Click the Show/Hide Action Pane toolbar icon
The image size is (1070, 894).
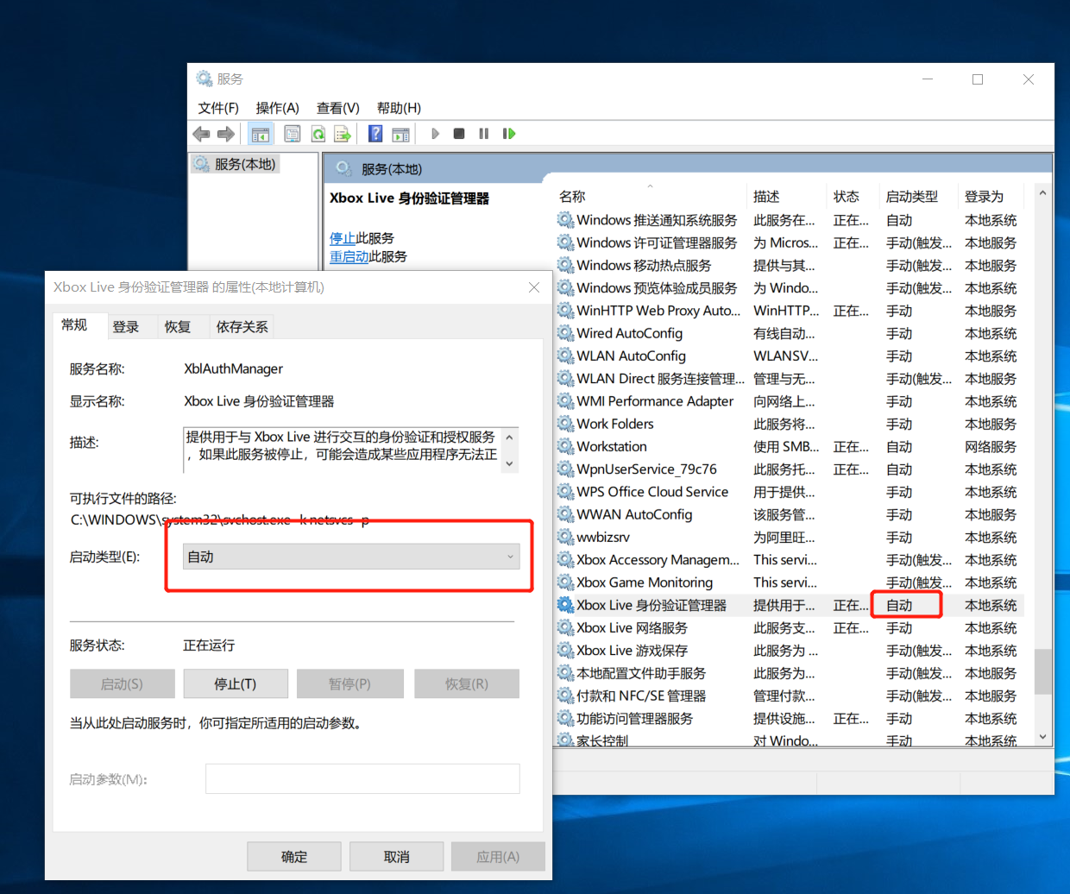[x=400, y=134]
